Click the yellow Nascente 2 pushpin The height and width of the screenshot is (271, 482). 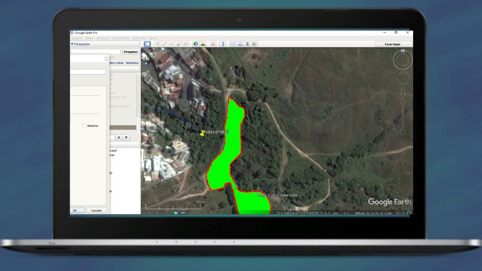point(202,133)
